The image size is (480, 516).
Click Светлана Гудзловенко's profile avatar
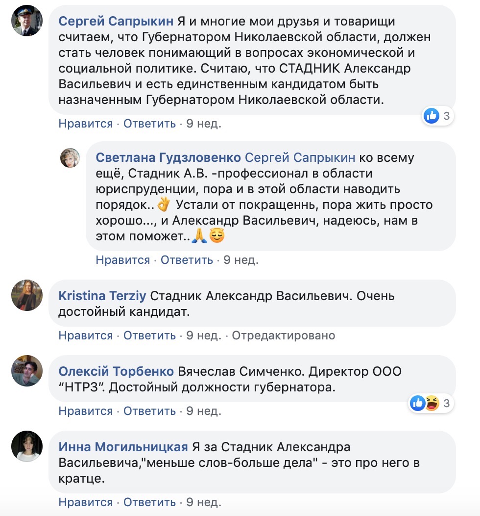[x=70, y=158]
